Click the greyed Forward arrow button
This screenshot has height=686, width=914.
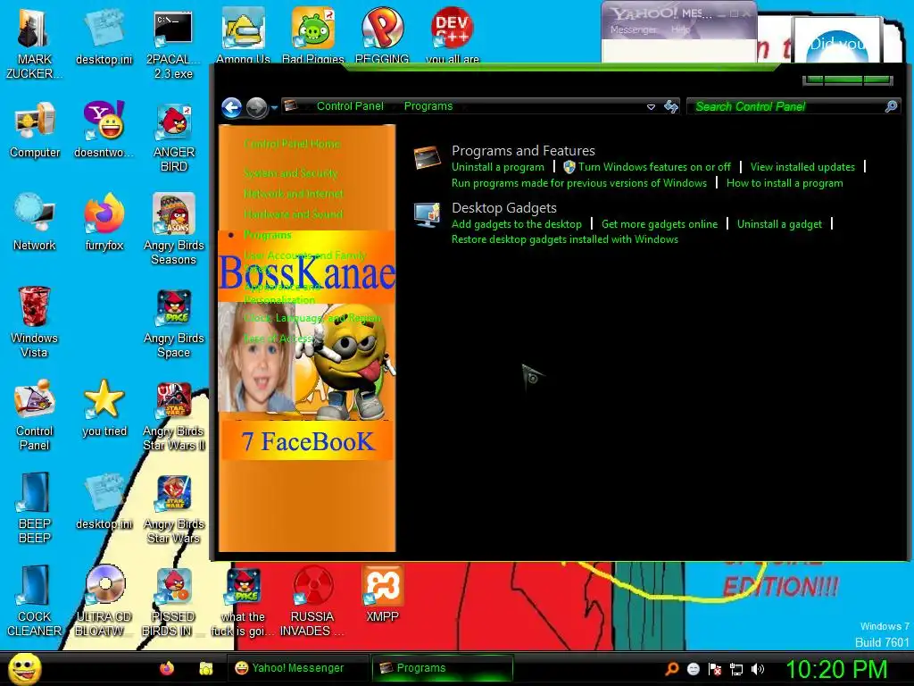[256, 107]
